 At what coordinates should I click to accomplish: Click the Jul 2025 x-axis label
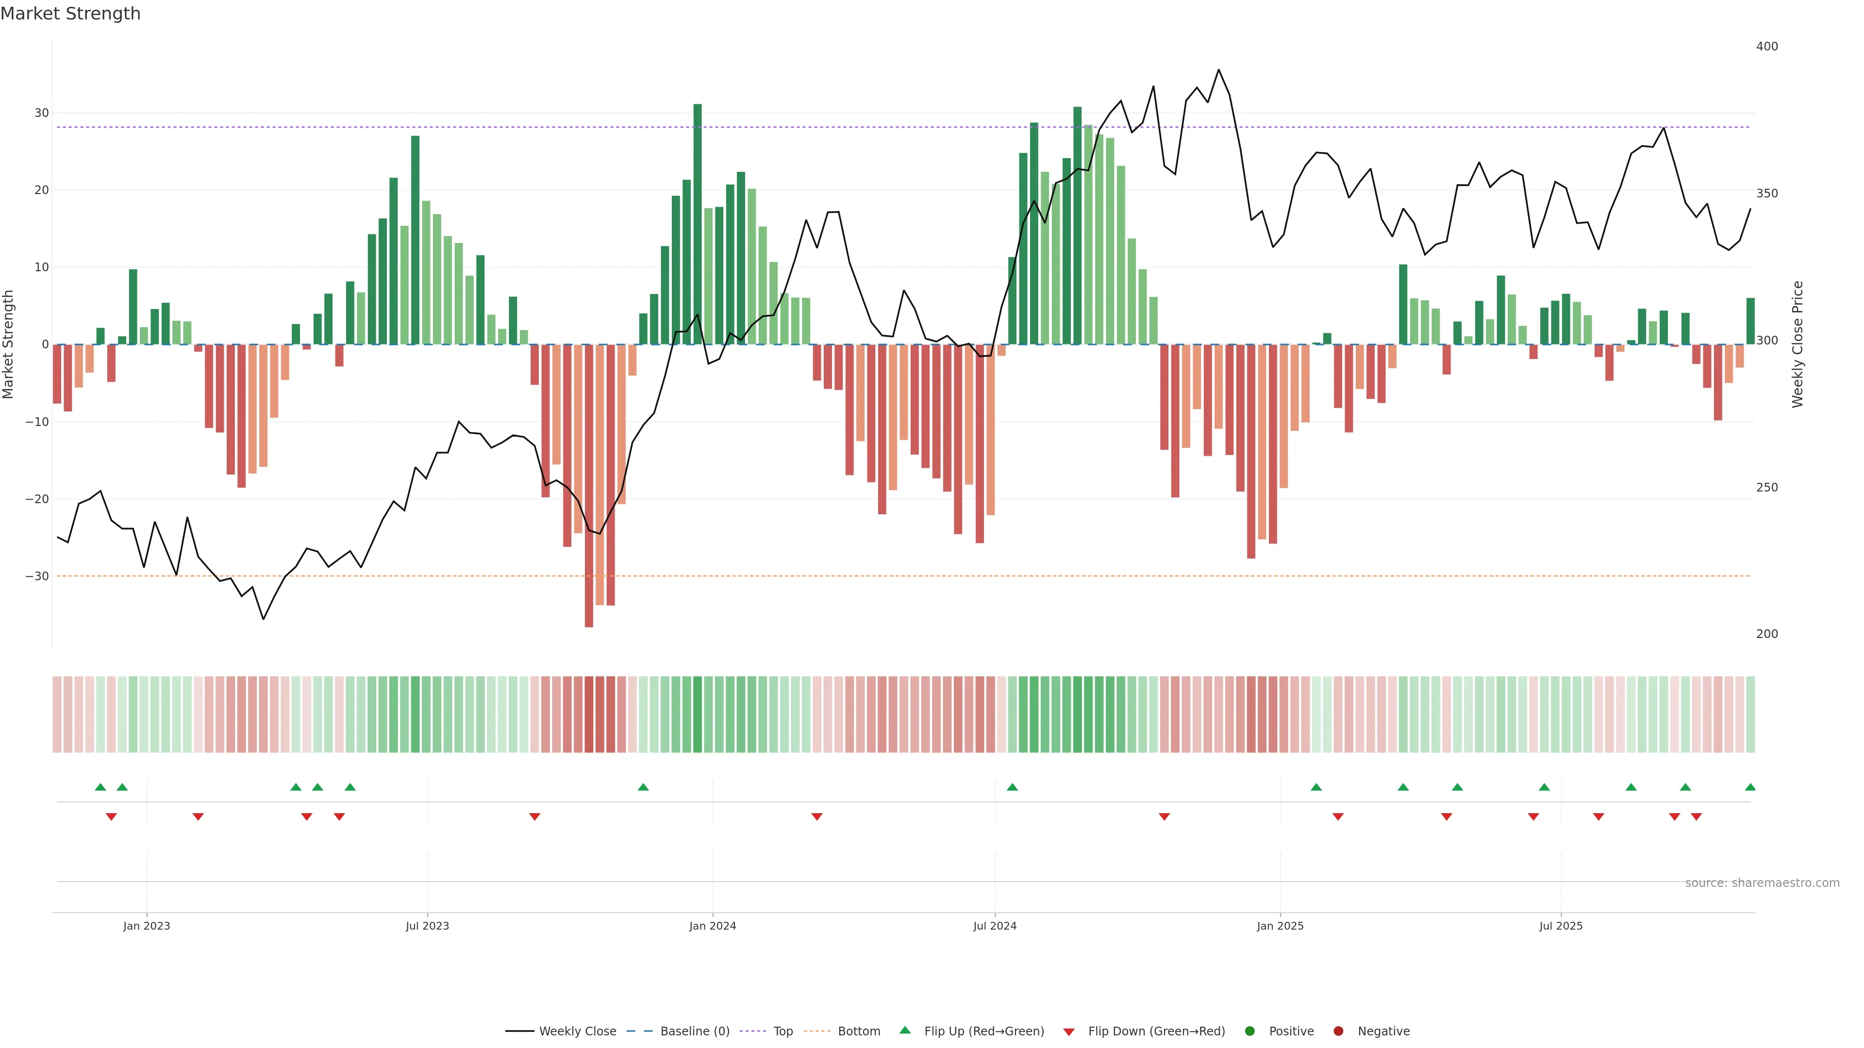coord(1561,926)
